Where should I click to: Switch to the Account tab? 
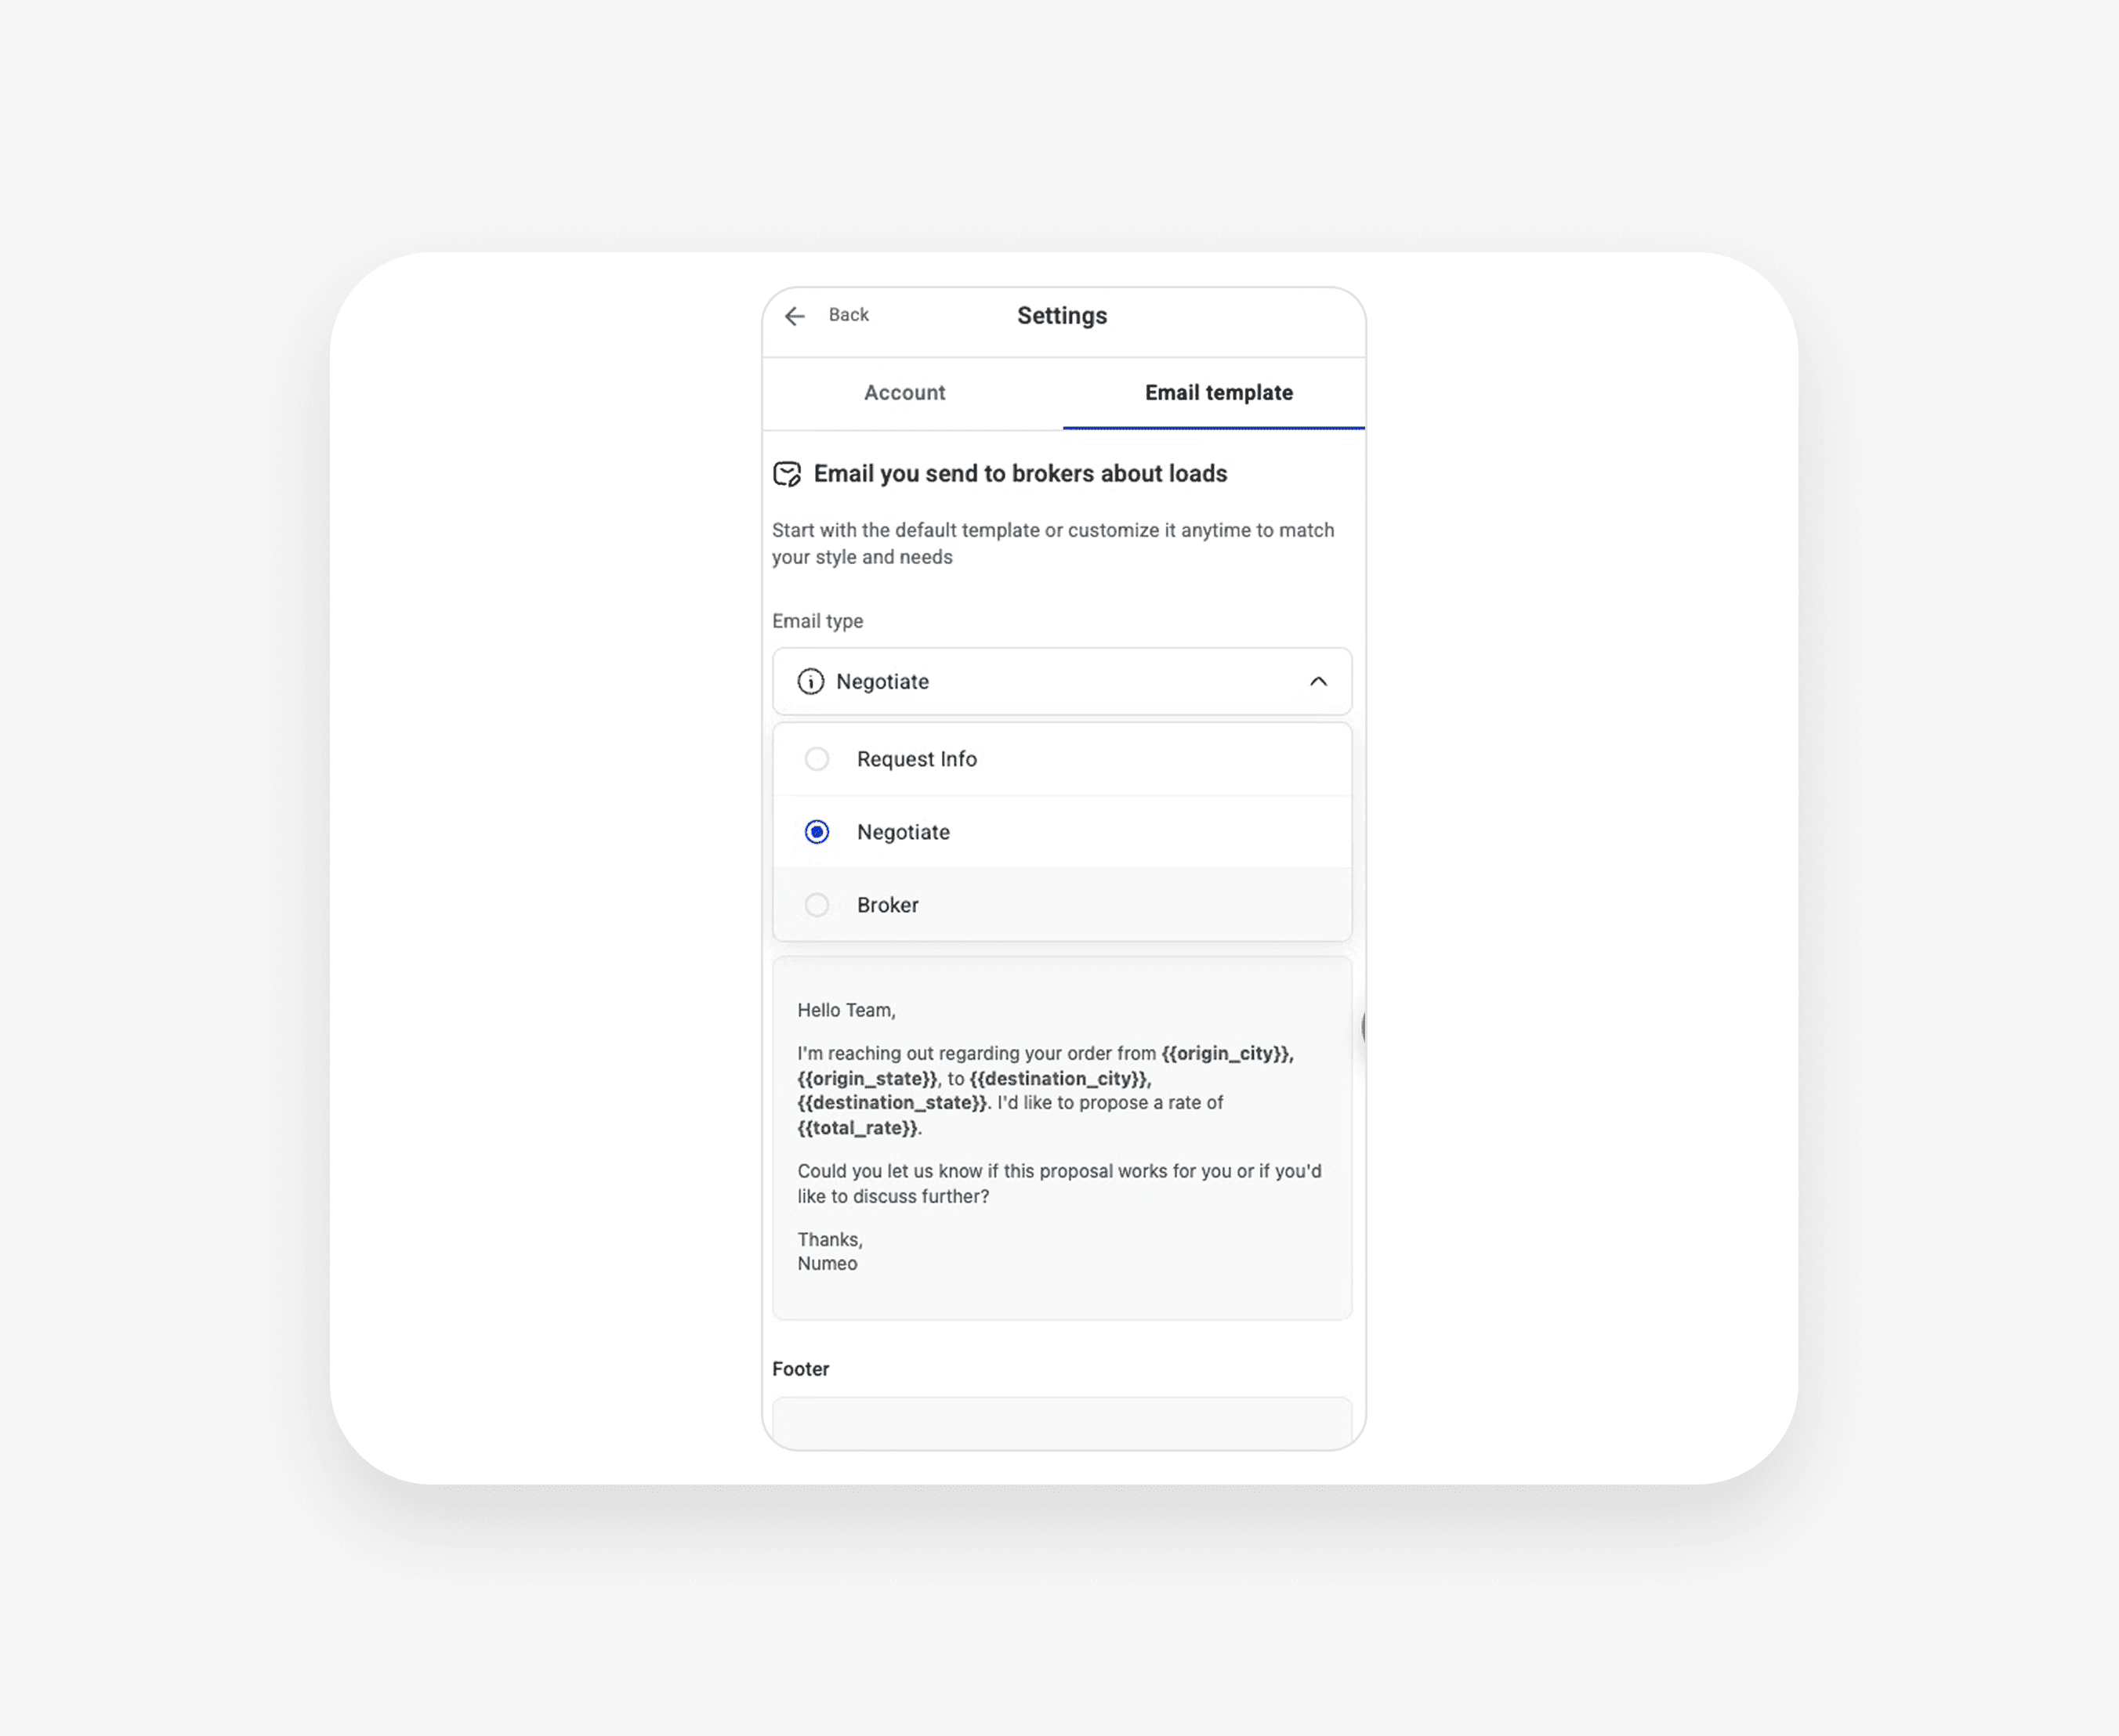coord(904,392)
